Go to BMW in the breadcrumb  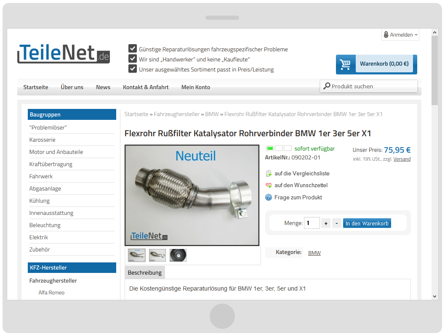212,114
